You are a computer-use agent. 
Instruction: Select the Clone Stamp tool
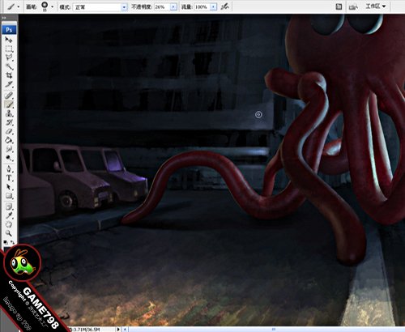click(9, 113)
